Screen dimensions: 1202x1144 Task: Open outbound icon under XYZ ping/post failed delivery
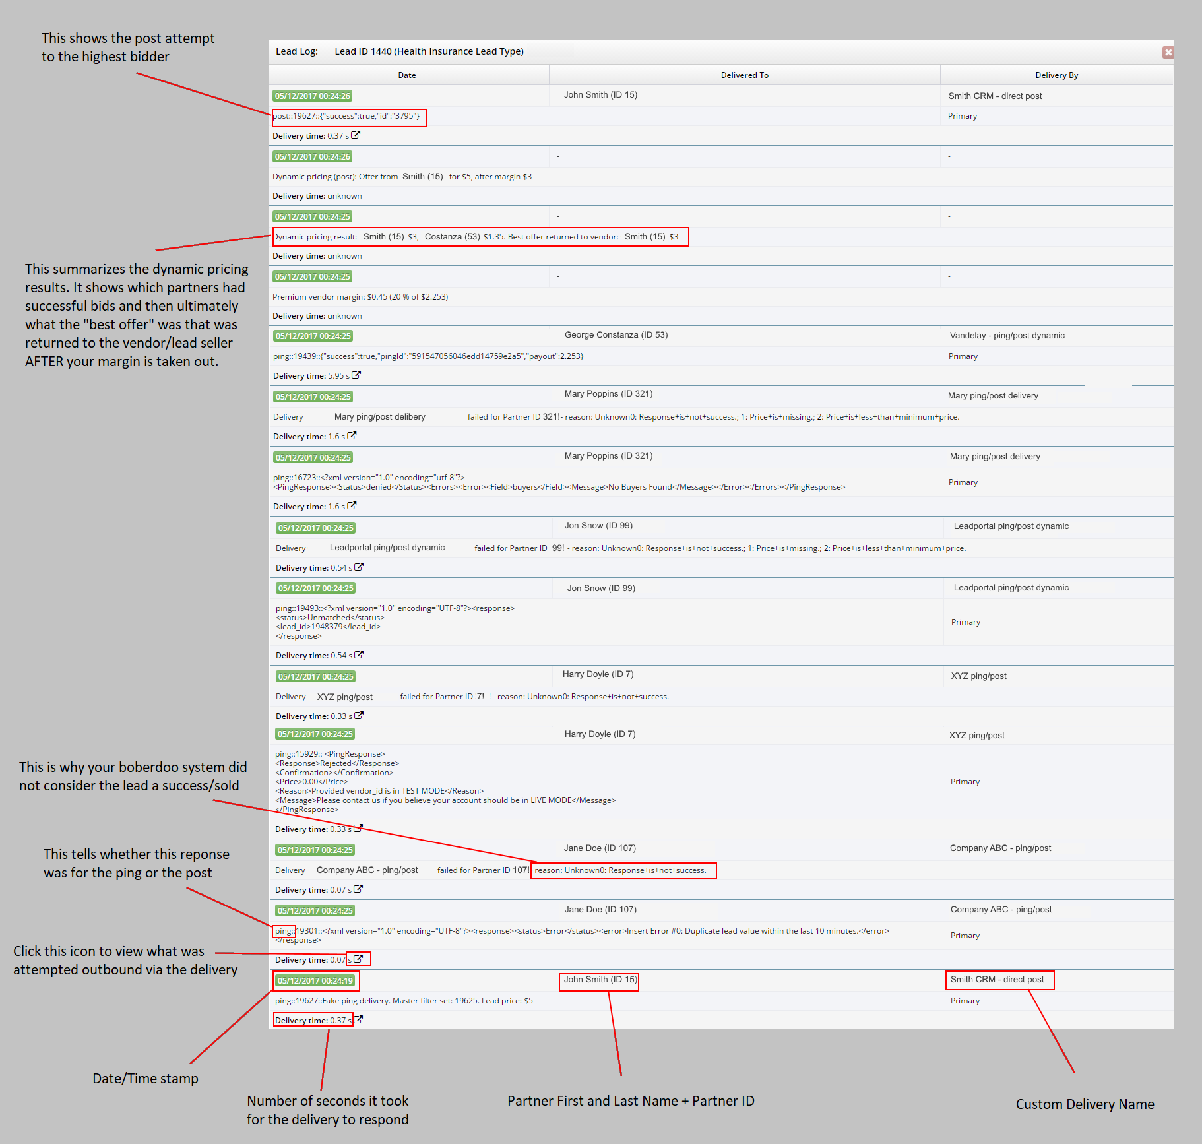pos(359,716)
